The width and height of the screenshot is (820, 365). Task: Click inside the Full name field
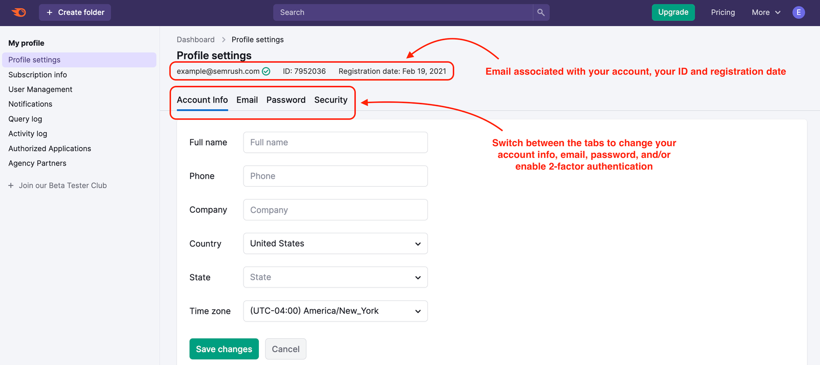(x=335, y=142)
